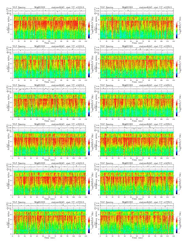Click the ch.1 waveform strip above the 1720:0 spectrogram

tap(49, 206)
